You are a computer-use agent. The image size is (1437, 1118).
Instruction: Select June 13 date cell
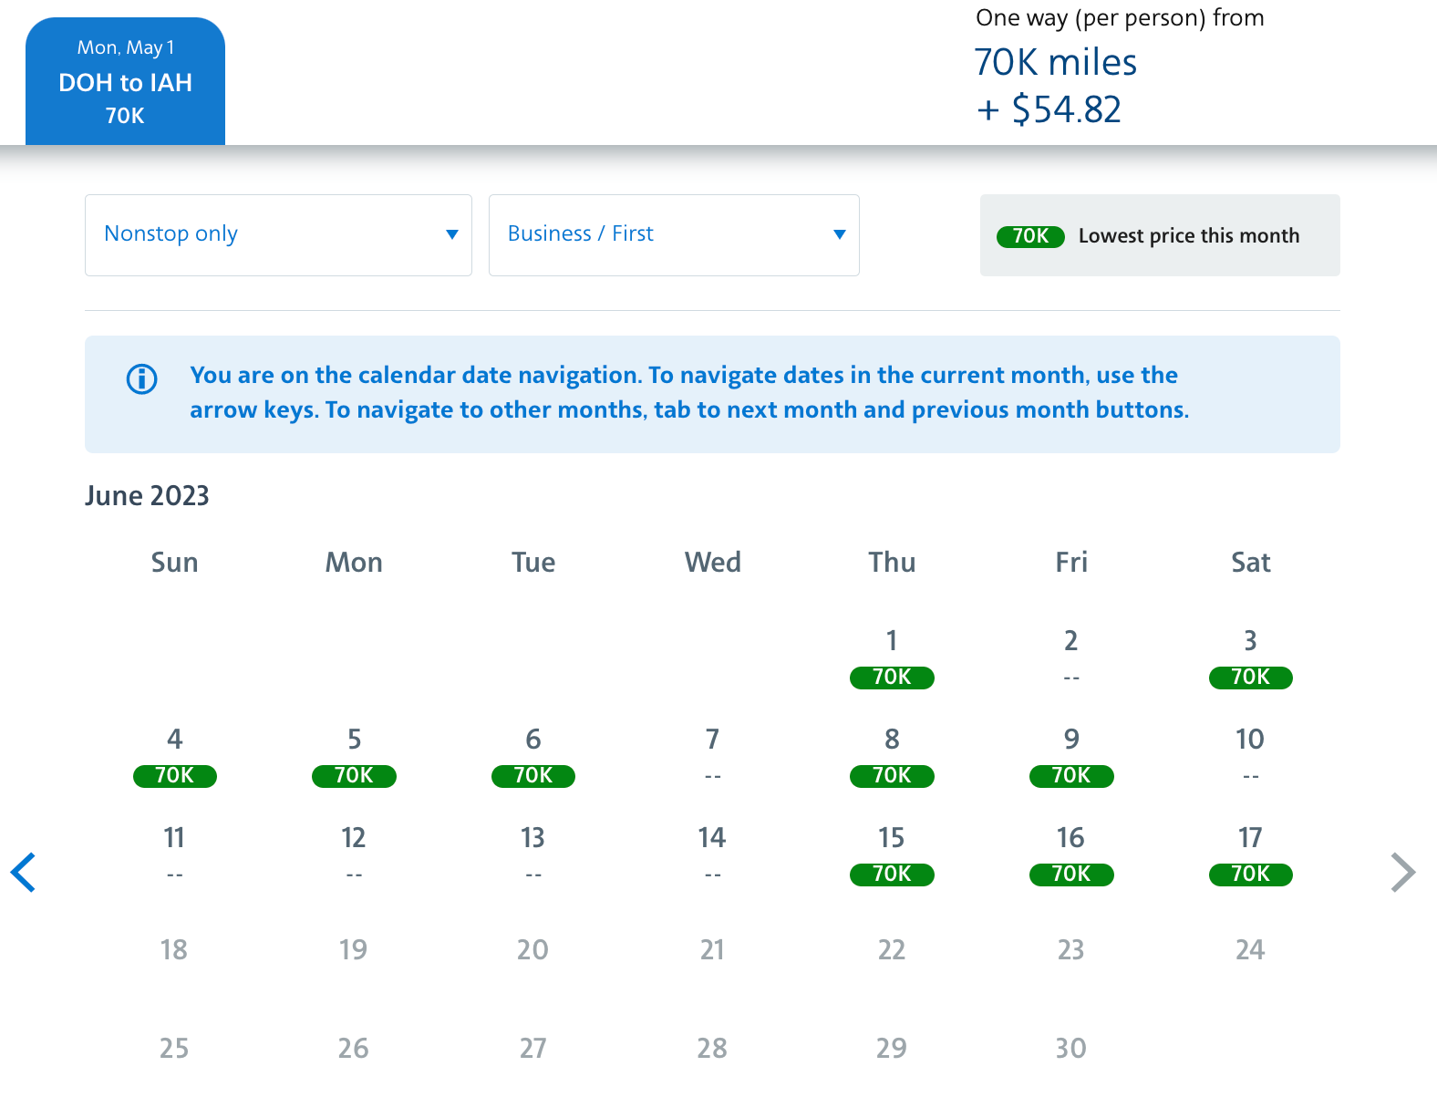533,854
